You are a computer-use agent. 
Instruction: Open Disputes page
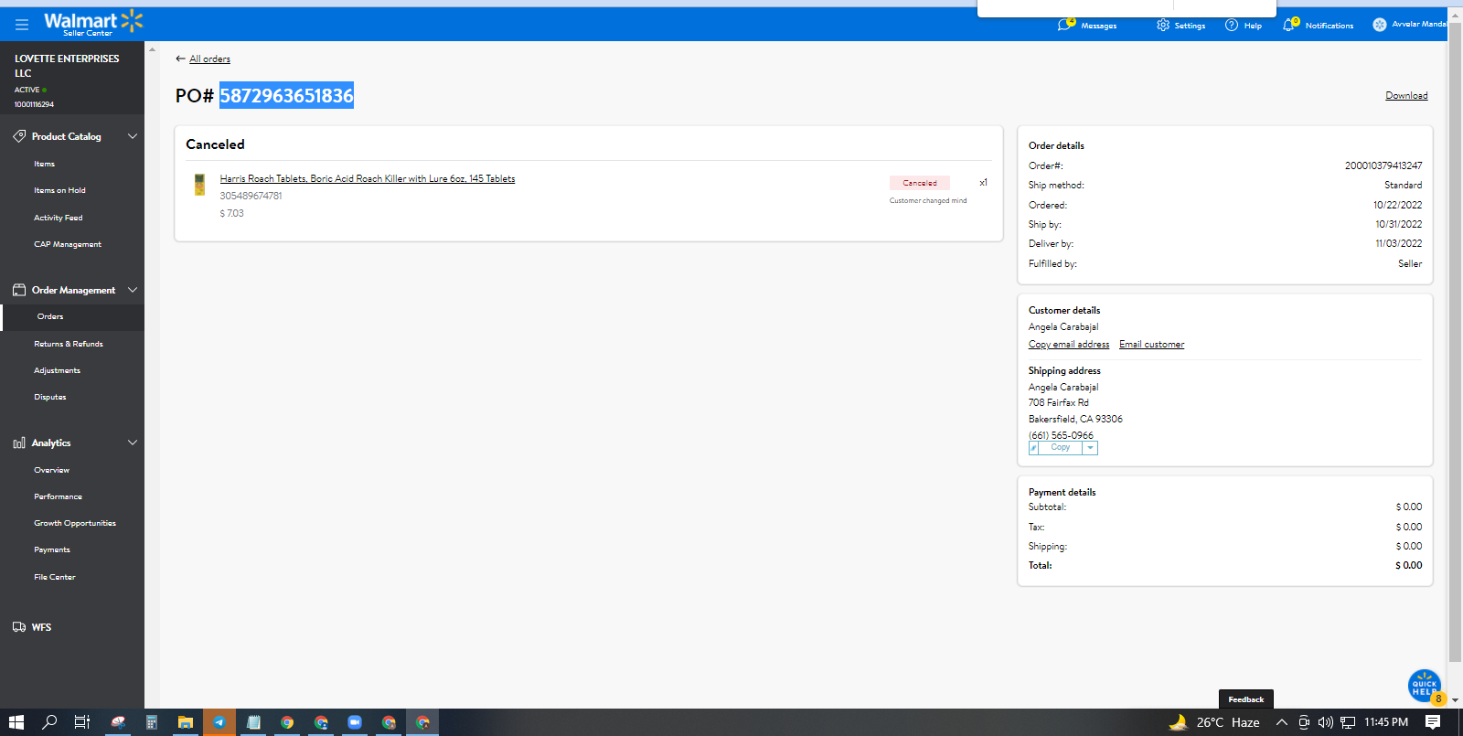click(50, 397)
